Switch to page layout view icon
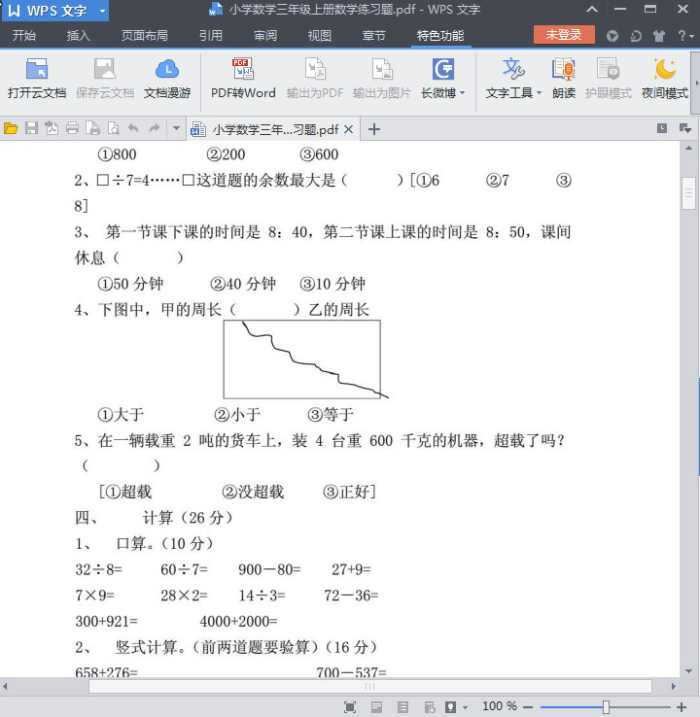This screenshot has height=717, width=700. click(376, 707)
